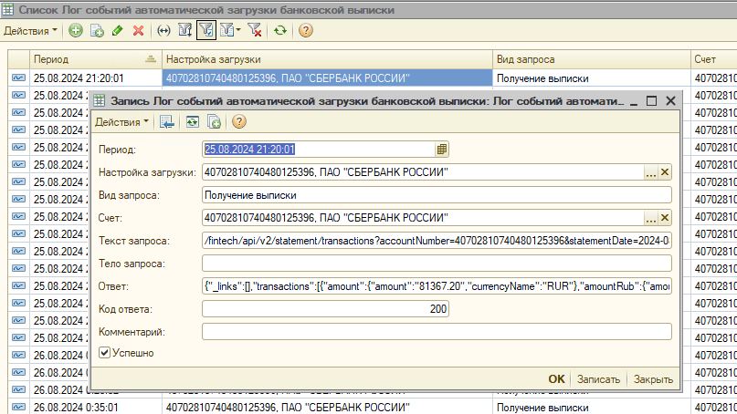Click the record dialog title bar icon
This screenshot has width=737, height=414.
click(100, 100)
